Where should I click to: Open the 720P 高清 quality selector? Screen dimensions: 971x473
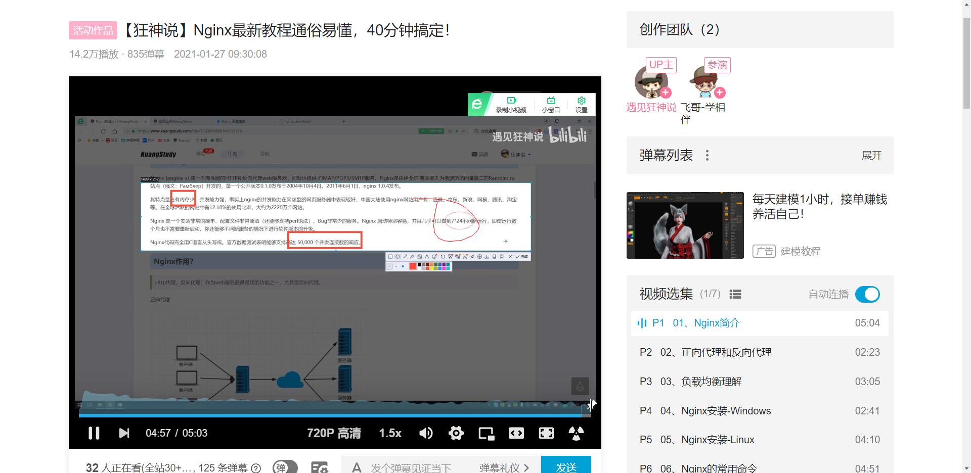pos(334,433)
